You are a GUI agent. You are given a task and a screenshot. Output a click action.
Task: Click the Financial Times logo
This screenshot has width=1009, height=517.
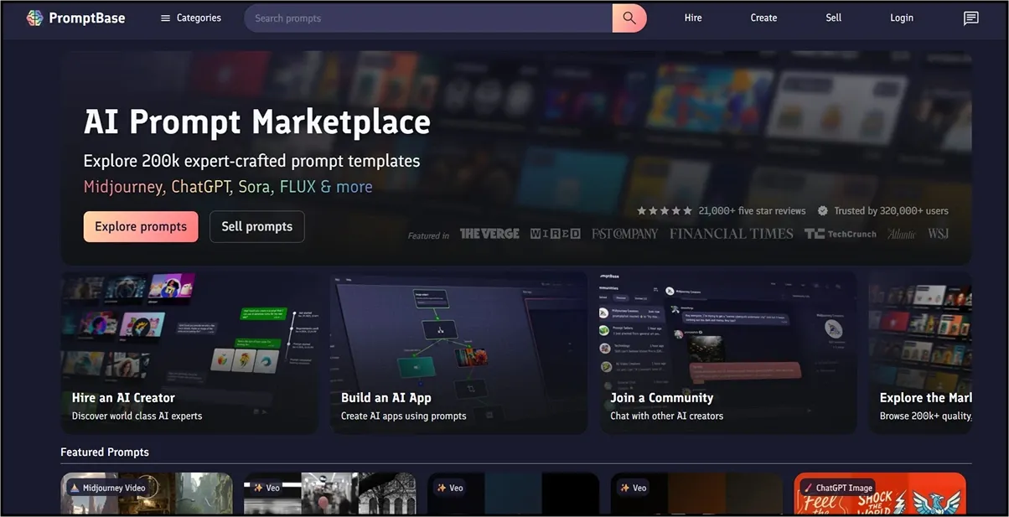731,234
